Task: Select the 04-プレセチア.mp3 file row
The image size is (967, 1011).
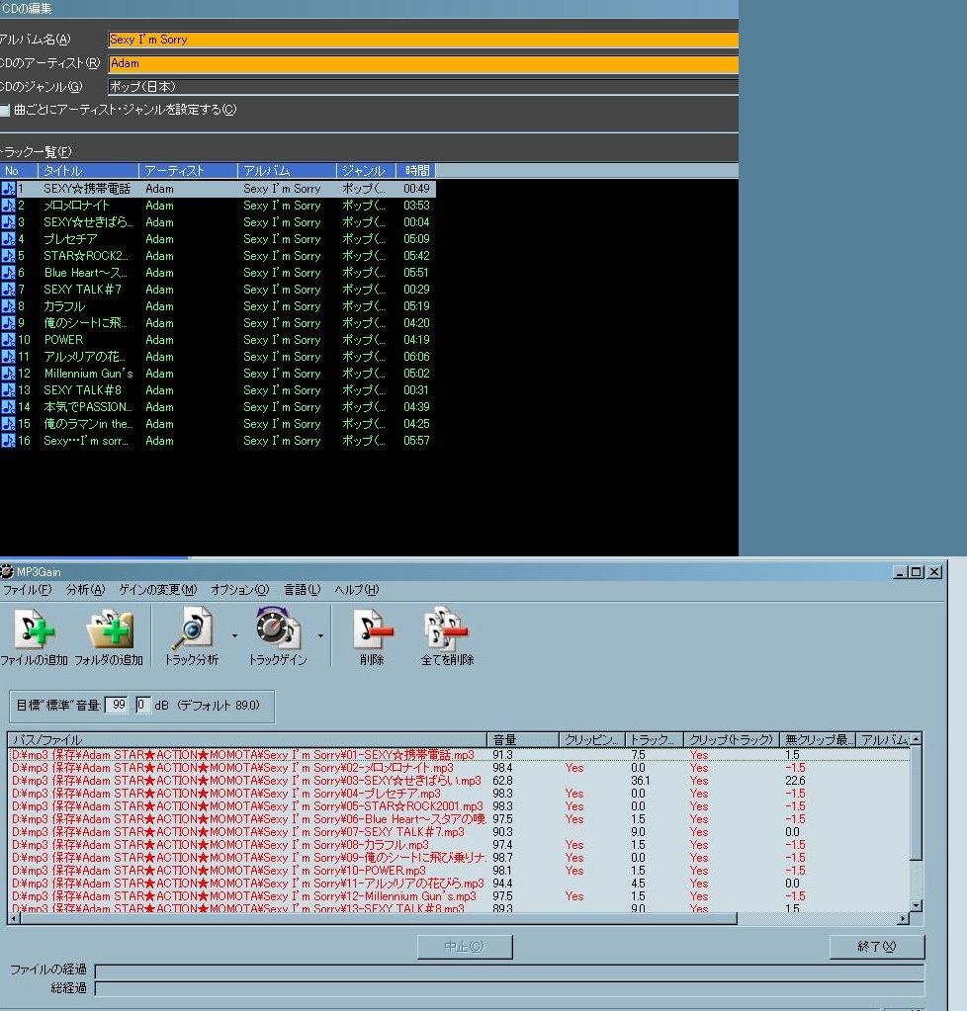Action: 460,793
